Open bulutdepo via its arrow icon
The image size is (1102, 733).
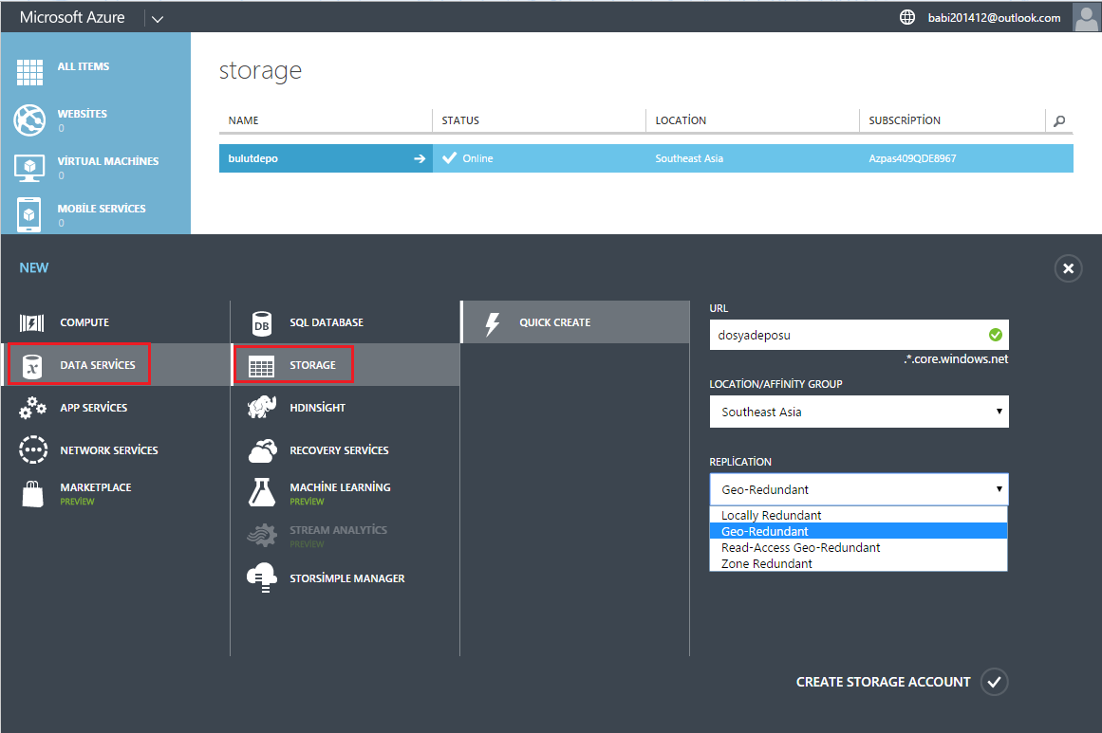(420, 158)
